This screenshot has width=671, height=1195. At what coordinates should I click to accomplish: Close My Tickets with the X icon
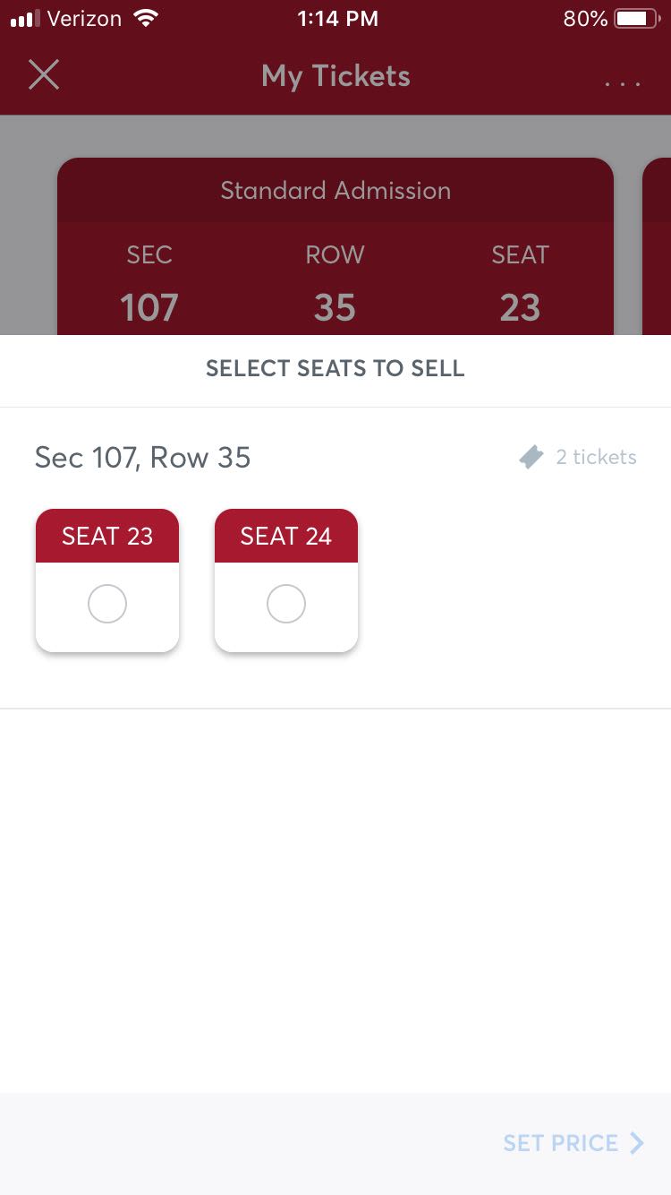pos(44,75)
